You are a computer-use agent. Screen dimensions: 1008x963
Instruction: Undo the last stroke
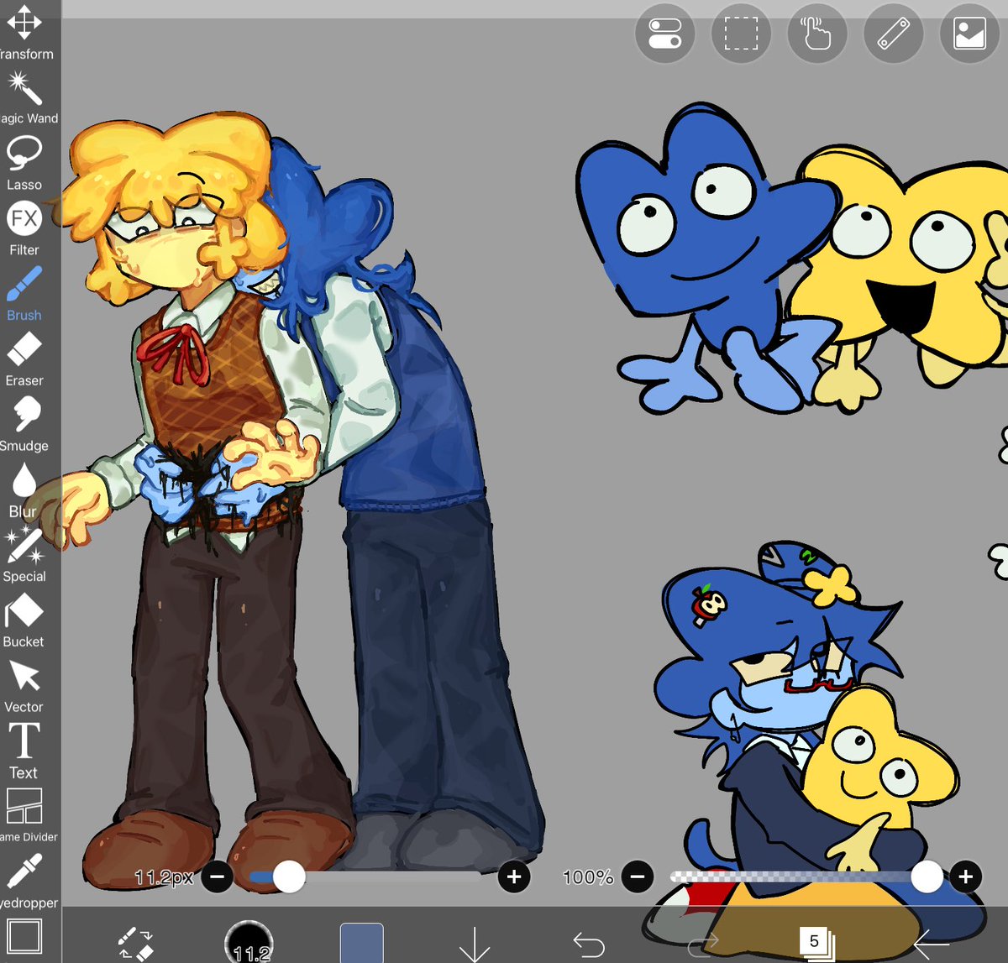589,945
